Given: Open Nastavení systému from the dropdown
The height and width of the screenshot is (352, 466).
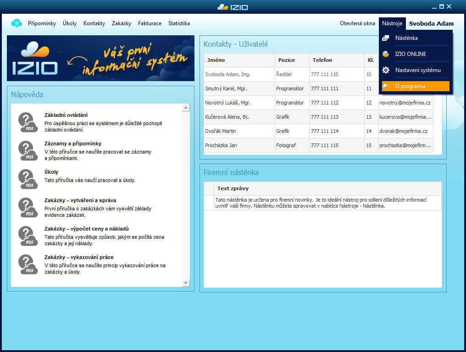Looking at the screenshot, I should point(416,70).
